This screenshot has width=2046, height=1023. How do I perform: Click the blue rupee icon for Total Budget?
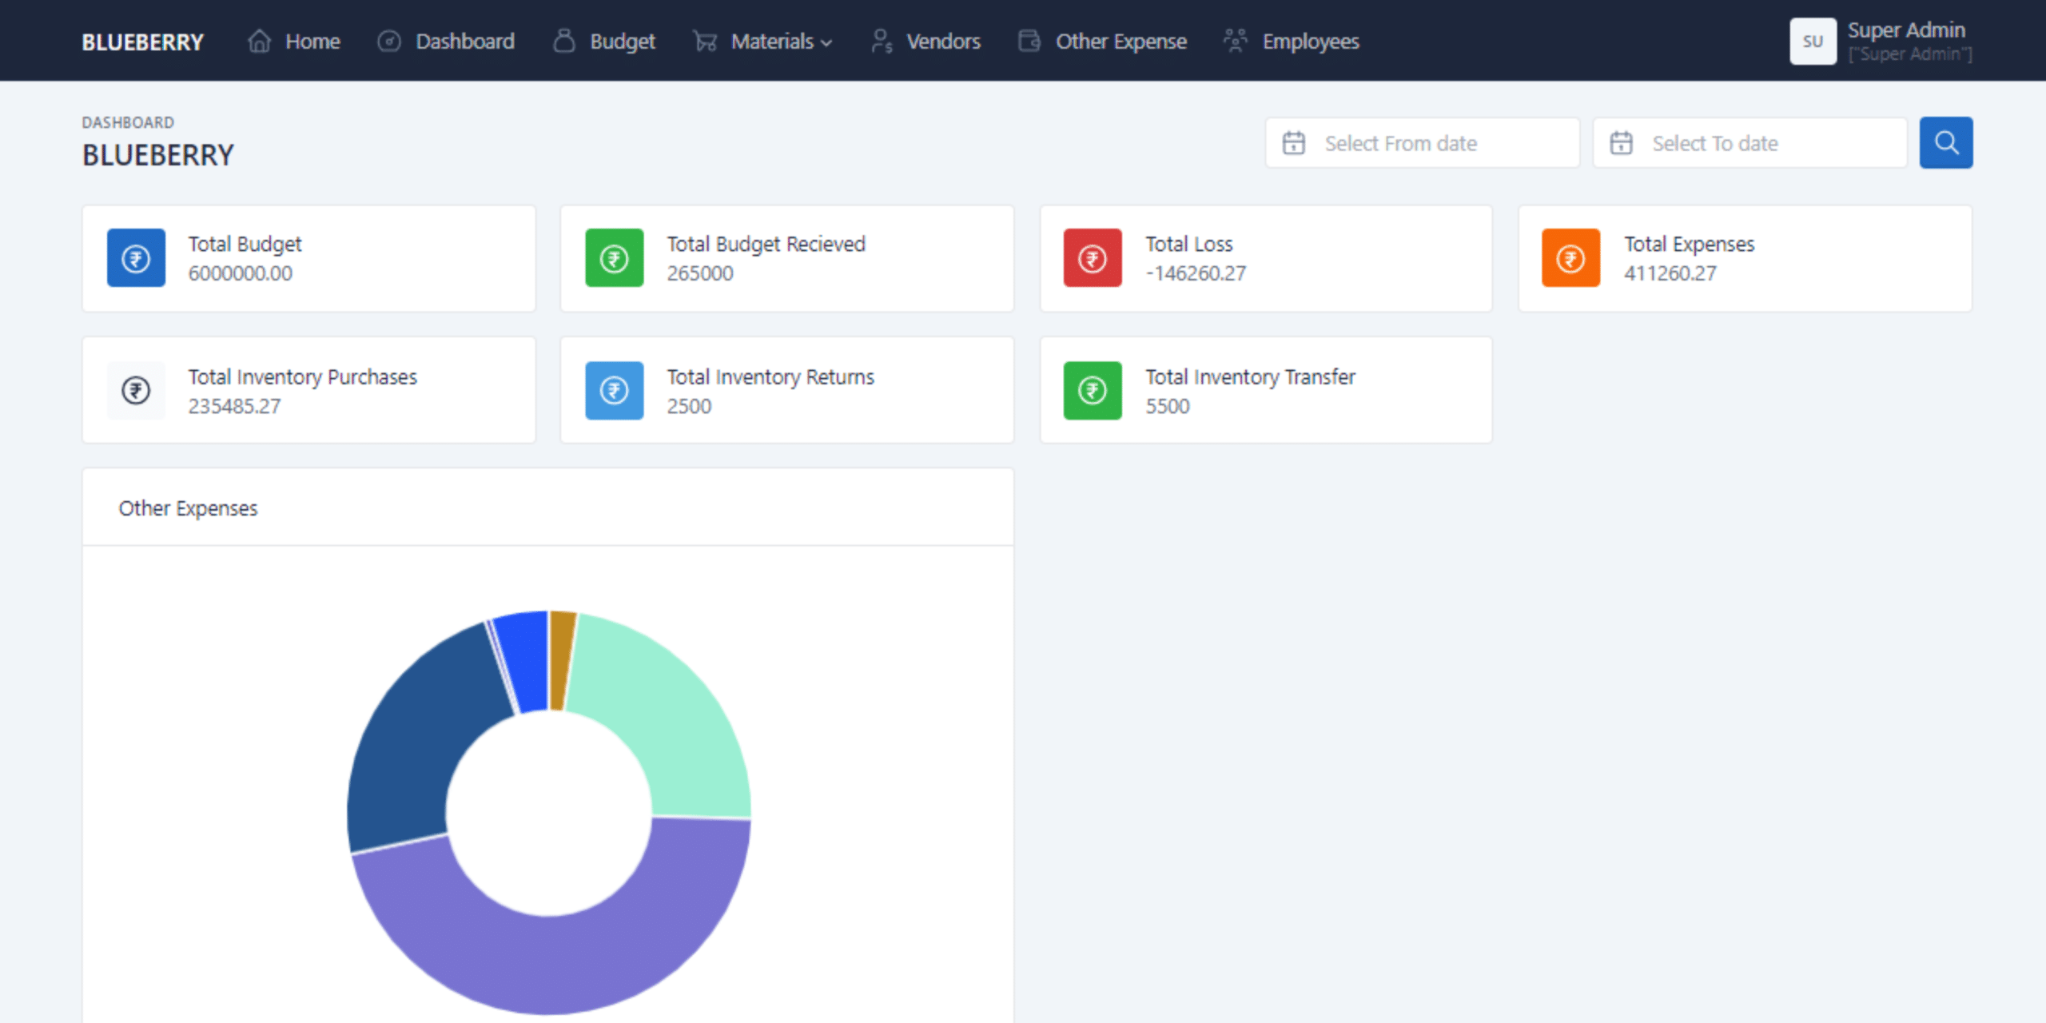(137, 258)
